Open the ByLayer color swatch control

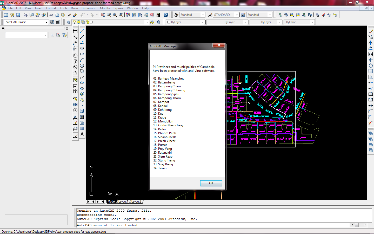coord(169,22)
